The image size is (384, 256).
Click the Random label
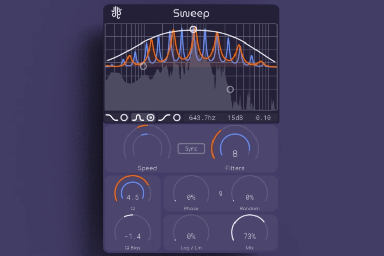pyautogui.click(x=249, y=209)
